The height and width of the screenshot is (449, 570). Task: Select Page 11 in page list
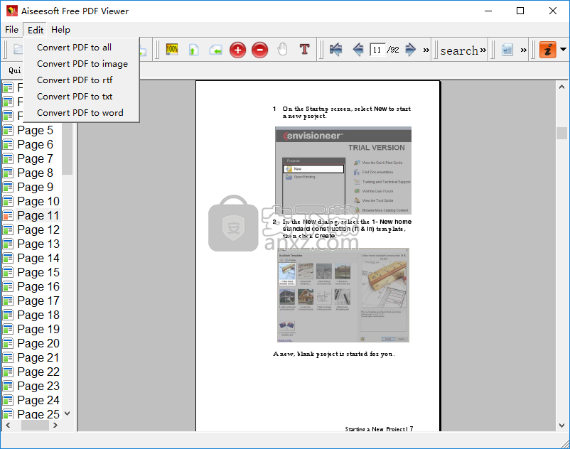click(38, 215)
